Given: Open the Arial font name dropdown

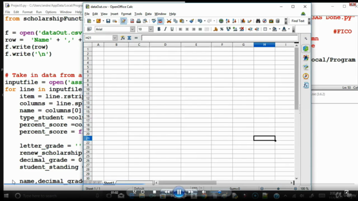Looking at the screenshot, I should click(x=133, y=29).
